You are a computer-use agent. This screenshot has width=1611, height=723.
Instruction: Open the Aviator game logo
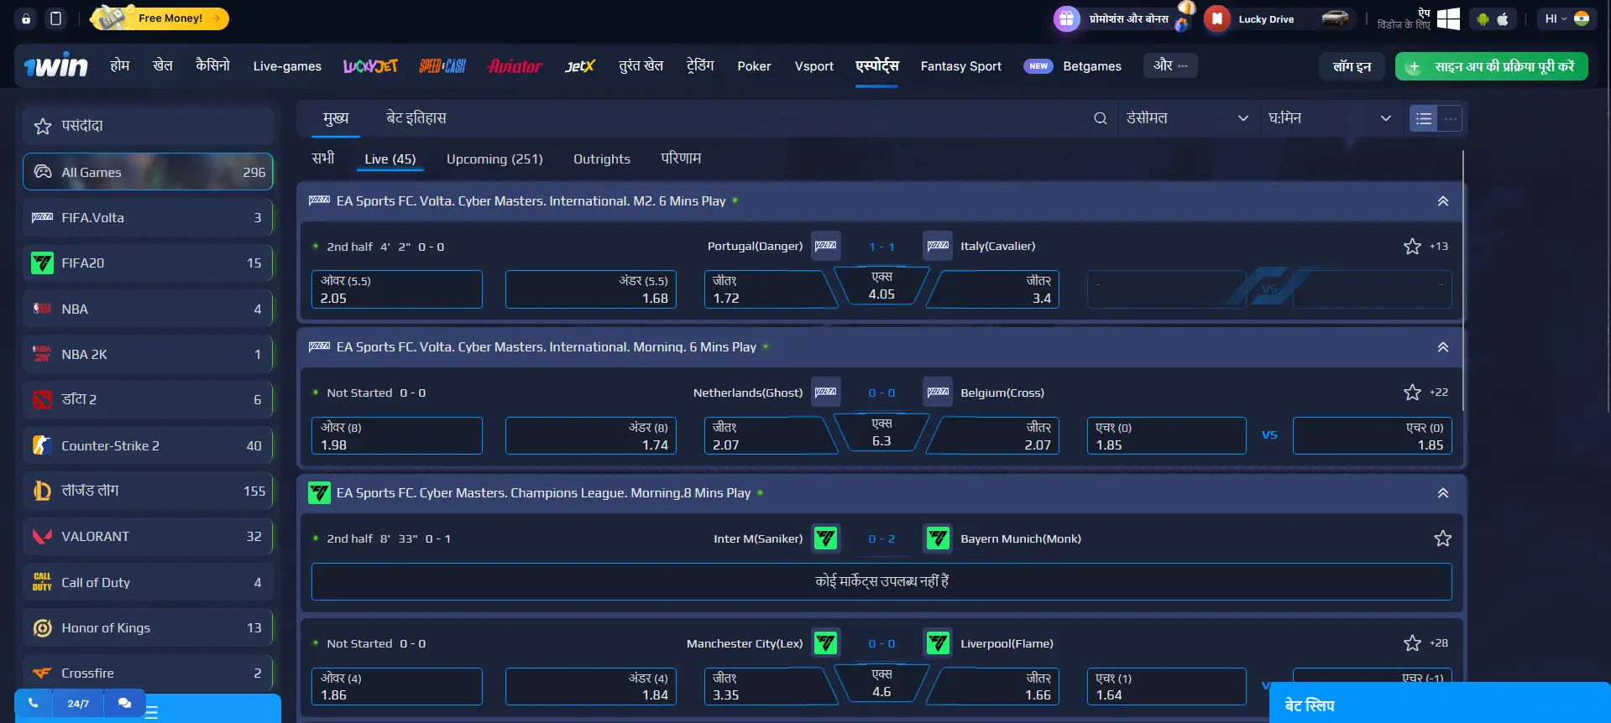click(x=515, y=66)
